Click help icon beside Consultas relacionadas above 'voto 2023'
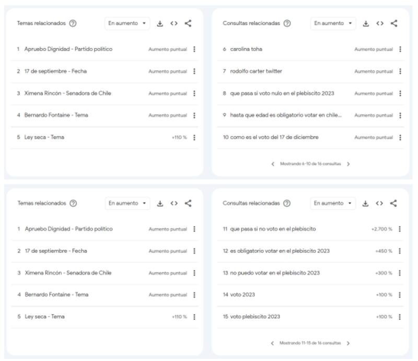418x361 pixels. pyautogui.click(x=287, y=203)
